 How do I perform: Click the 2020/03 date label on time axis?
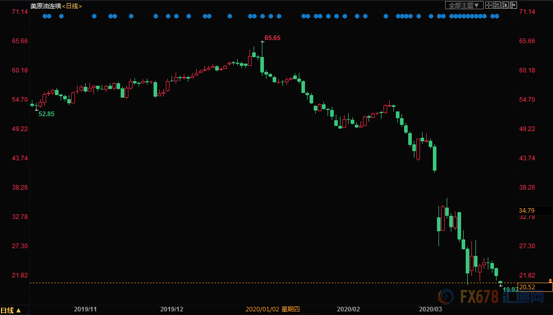(430, 309)
